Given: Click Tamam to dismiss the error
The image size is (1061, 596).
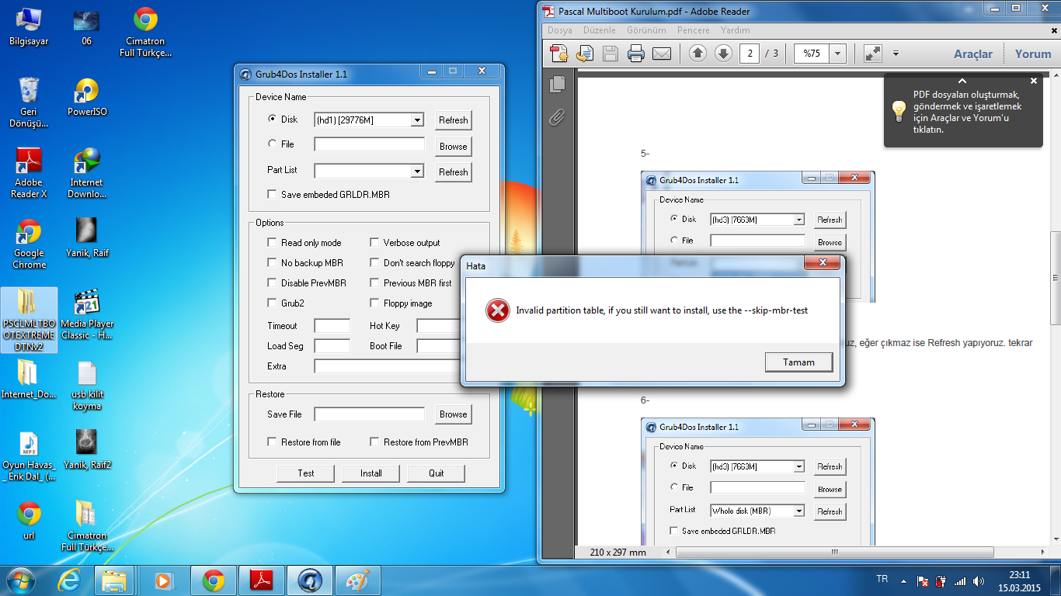Looking at the screenshot, I should click(798, 362).
